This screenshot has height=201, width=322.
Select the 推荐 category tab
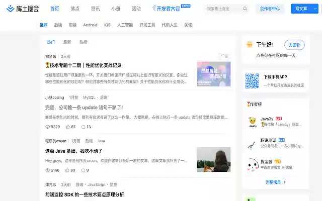point(44,25)
